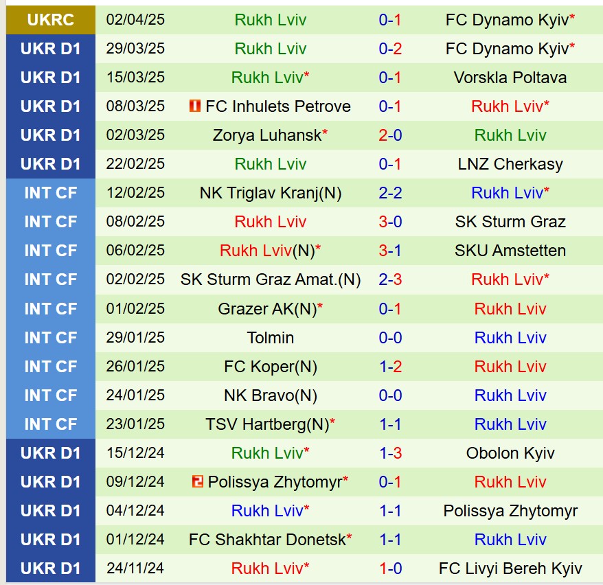Click the red card icon beside FC Inhulets Petrove
603x585 pixels.
[195, 106]
